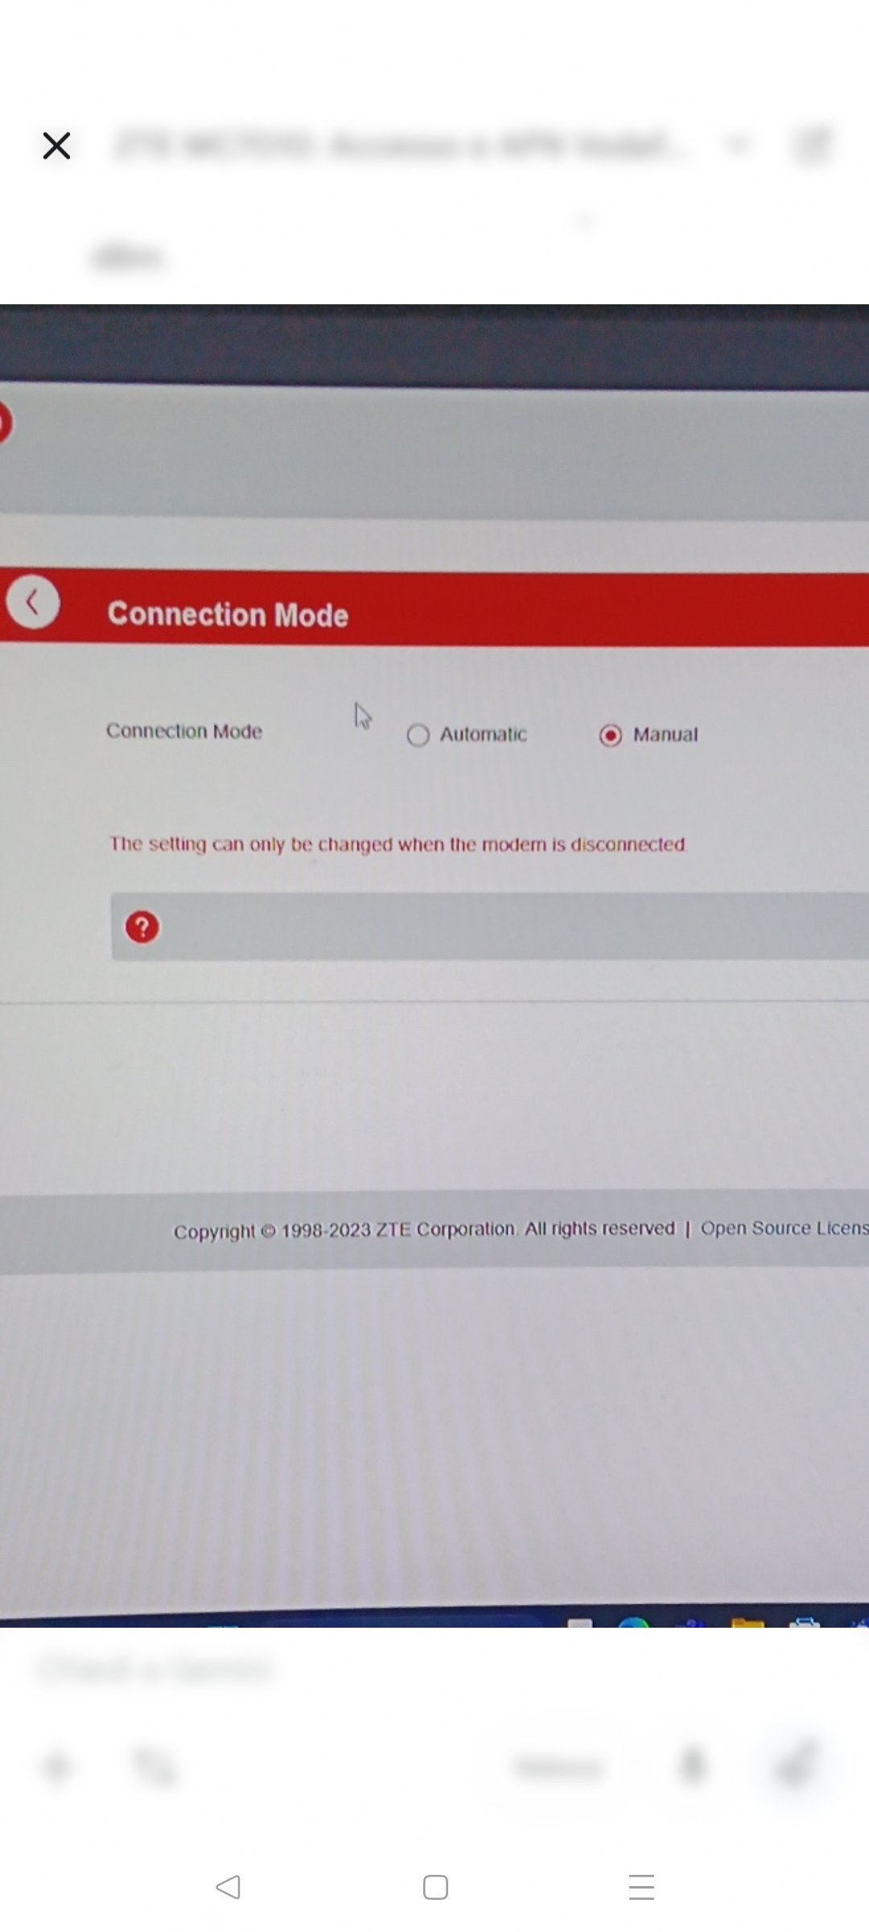The image size is (869, 1932).
Task: Open the yellow folder icon in the Windows taskbar
Action: click(748, 1620)
